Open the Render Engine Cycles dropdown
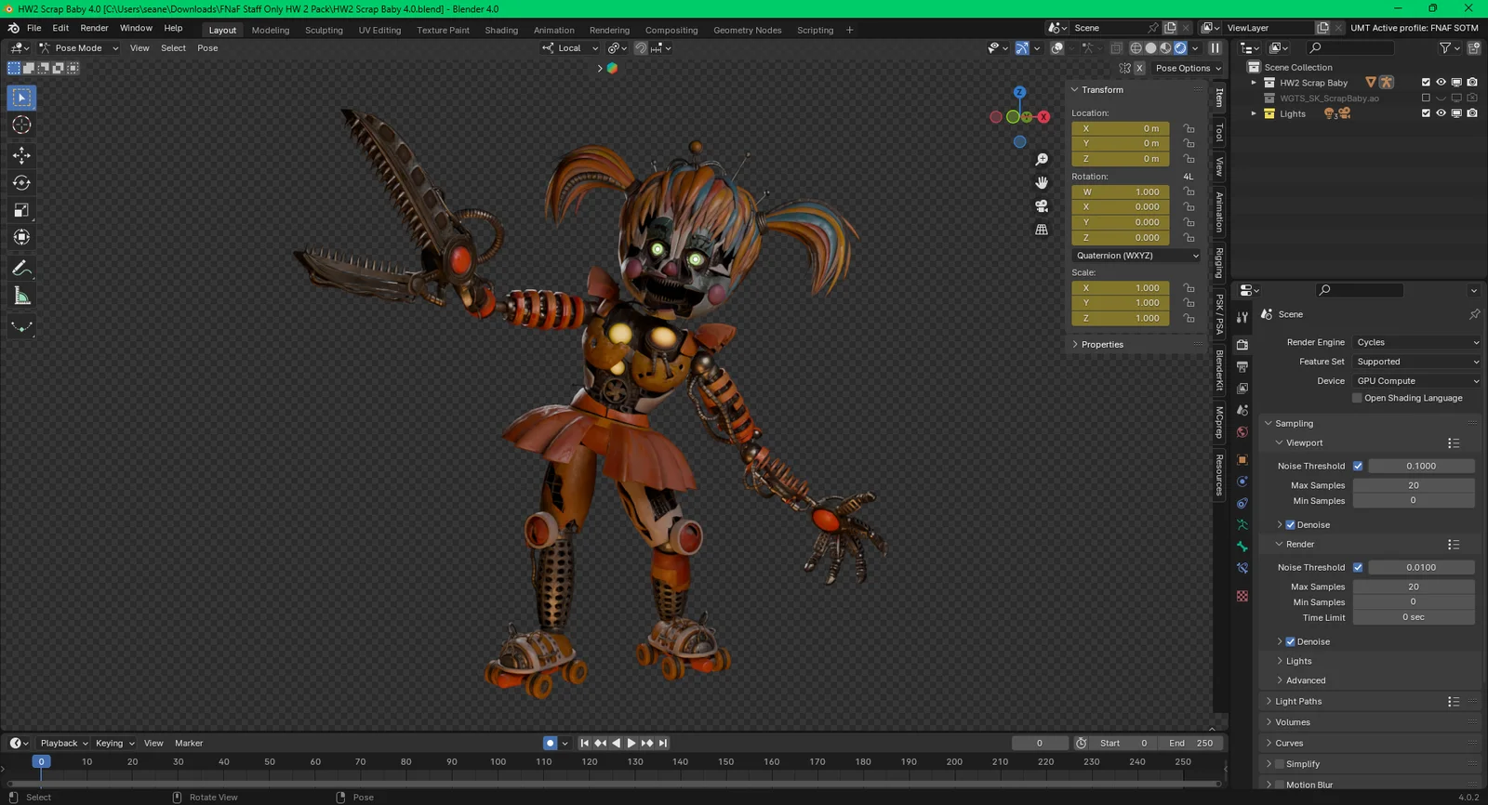The width and height of the screenshot is (1488, 805). pyautogui.click(x=1416, y=342)
